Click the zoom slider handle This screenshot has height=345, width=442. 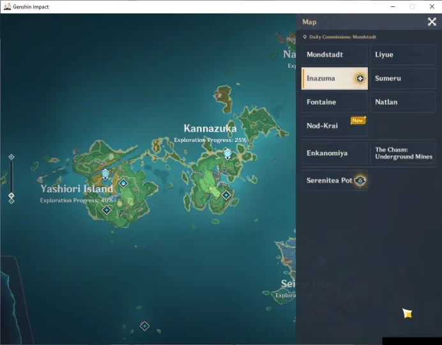(11, 195)
